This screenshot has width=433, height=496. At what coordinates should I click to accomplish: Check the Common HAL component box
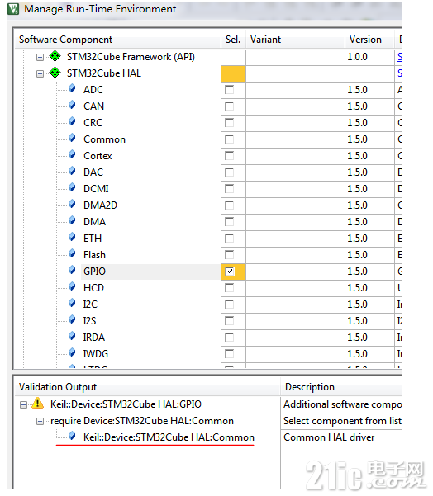click(x=230, y=139)
